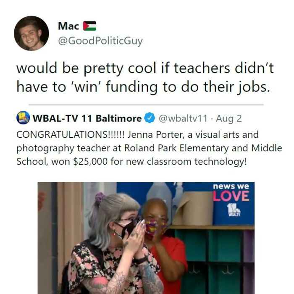Click the $25,000 text in the quoted tweet

click(90, 161)
